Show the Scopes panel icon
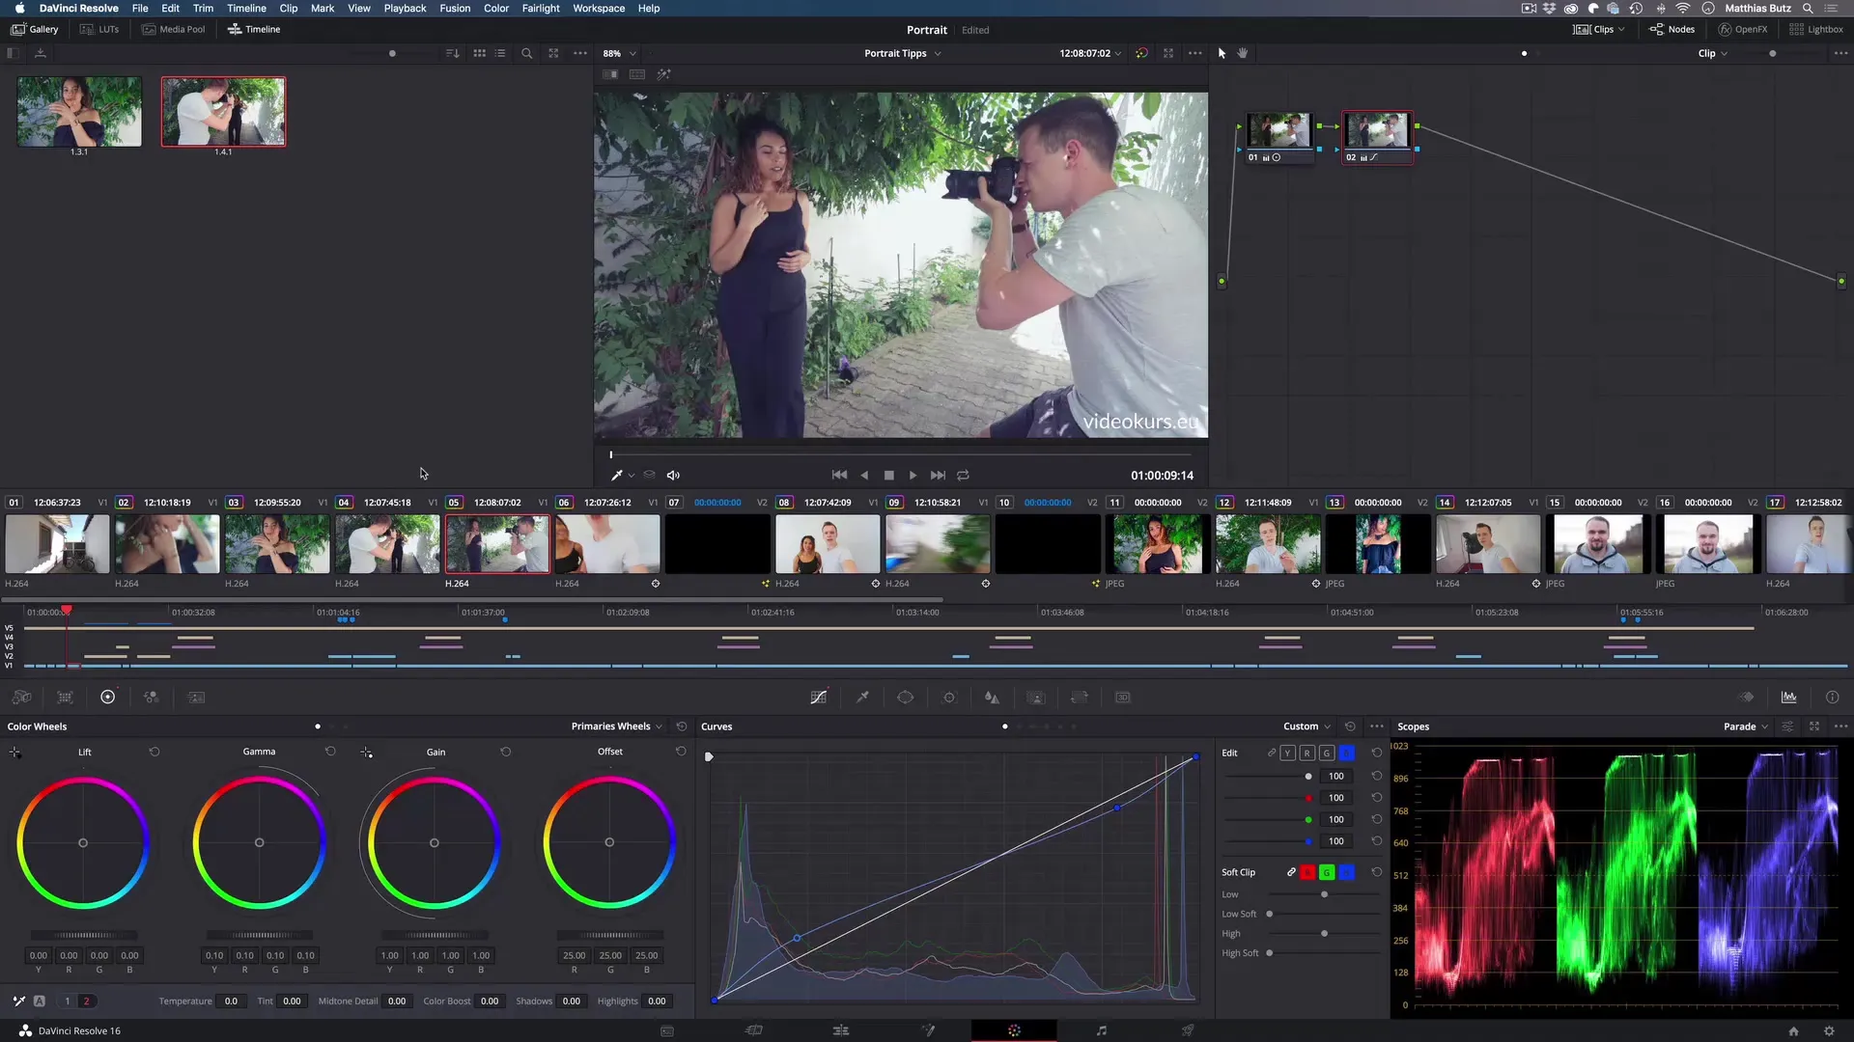1854x1042 pixels. [1788, 698]
